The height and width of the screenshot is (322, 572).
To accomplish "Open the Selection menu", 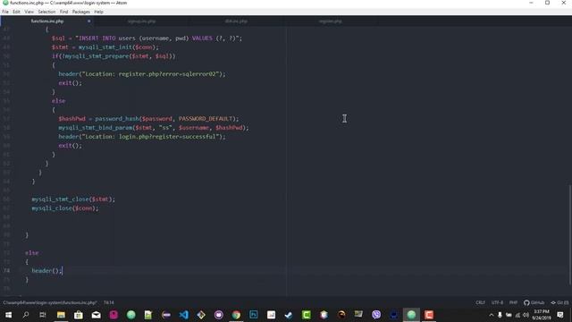I will [x=46, y=12].
